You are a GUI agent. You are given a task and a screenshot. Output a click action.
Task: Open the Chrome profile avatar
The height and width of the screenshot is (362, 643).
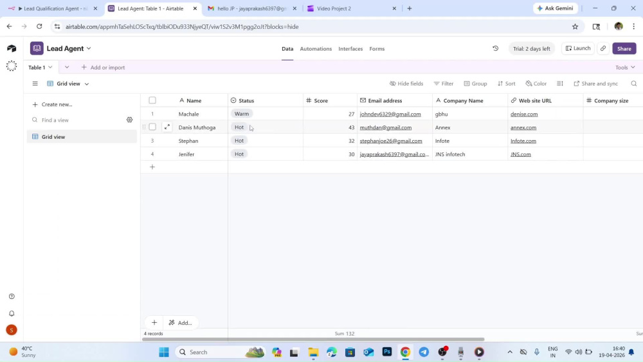619,26
